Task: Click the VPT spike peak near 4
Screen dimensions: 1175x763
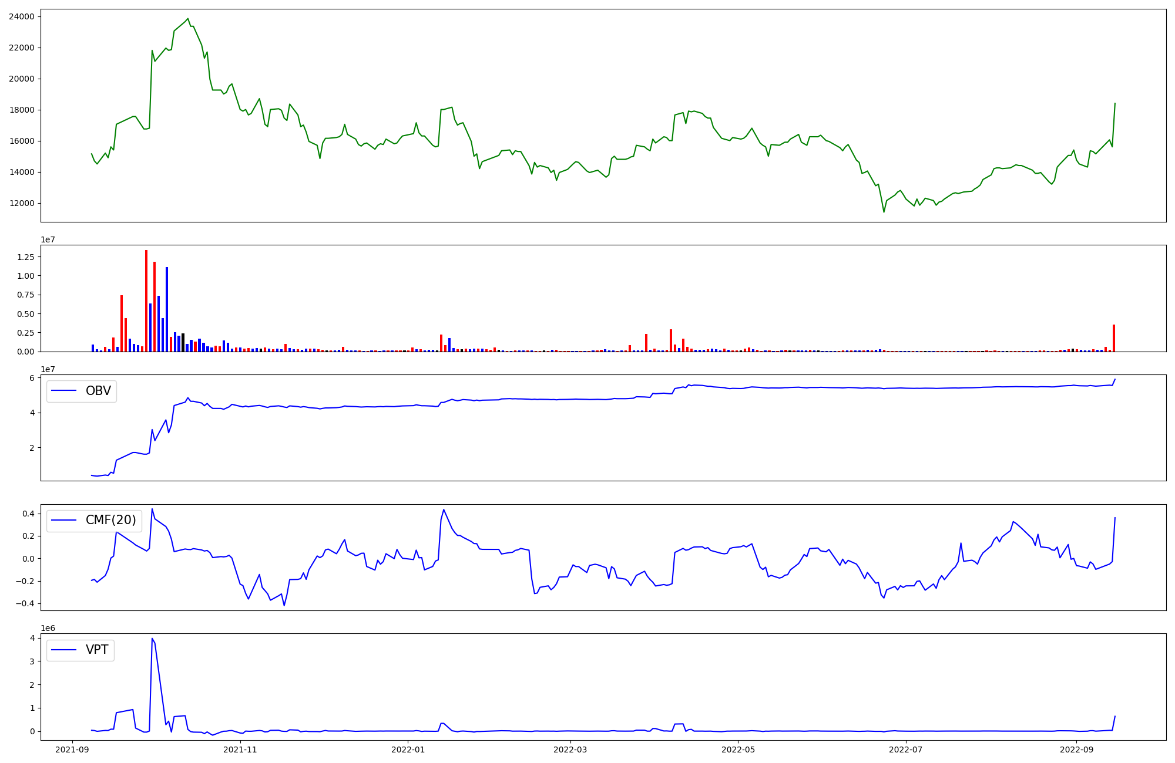Action: pos(152,639)
